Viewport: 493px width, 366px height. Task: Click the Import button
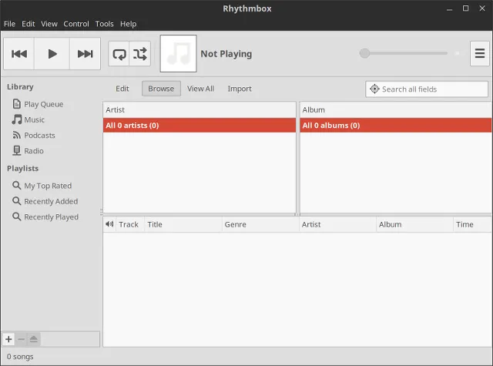pos(240,89)
